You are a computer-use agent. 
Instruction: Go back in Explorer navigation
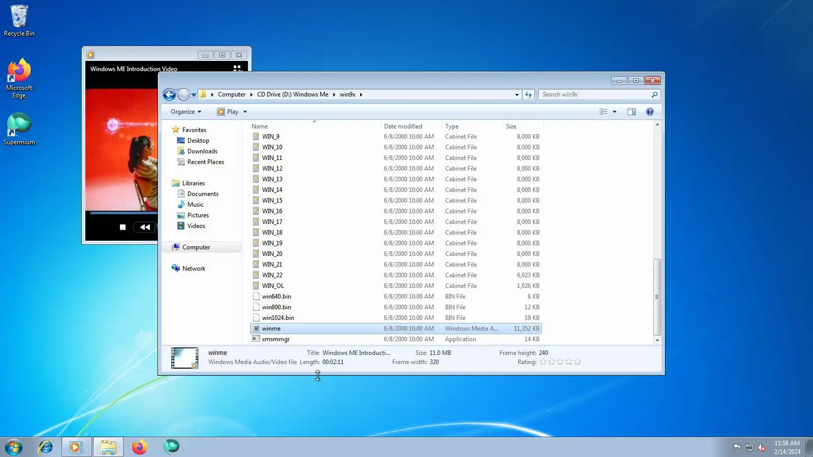[169, 94]
